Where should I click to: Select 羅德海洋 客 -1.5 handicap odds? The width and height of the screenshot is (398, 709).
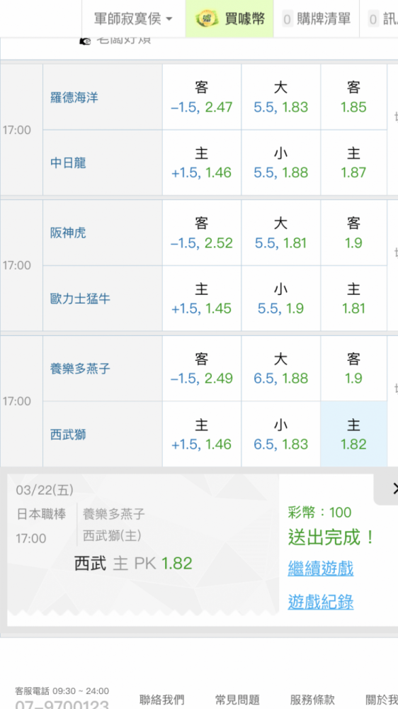point(202,96)
